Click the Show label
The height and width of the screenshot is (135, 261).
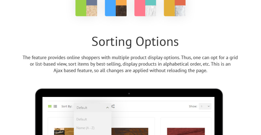193,106
